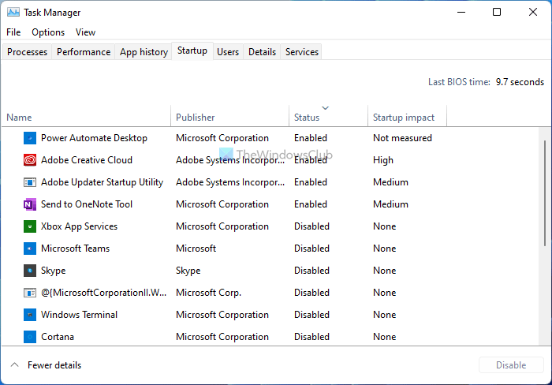Click the Skype app icon
552x385 pixels.
[x=30, y=271]
